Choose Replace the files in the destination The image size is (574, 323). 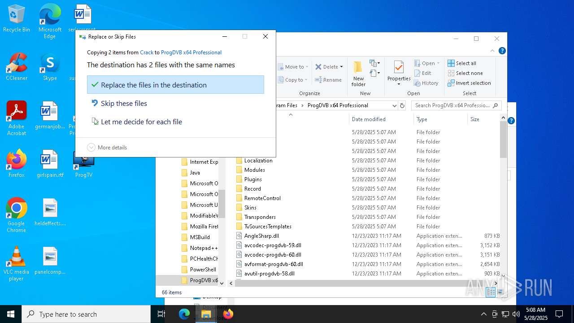175,85
